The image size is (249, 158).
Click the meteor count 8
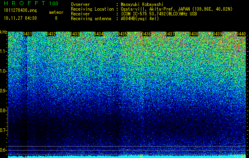(x=56, y=18)
